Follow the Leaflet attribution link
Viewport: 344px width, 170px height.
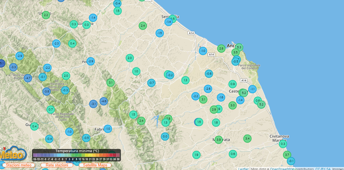click(243, 169)
